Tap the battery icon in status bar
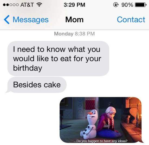Viewport: 149px width, 145px height. coord(141,5)
